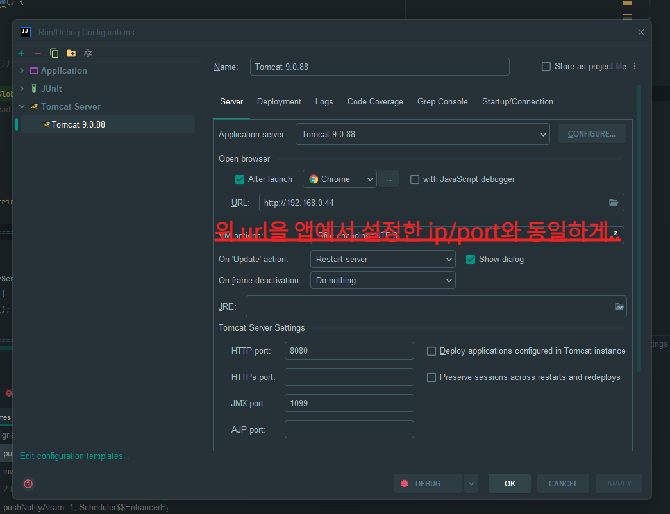Click the Cancel button
Viewport: 670px width, 514px height.
tap(563, 483)
